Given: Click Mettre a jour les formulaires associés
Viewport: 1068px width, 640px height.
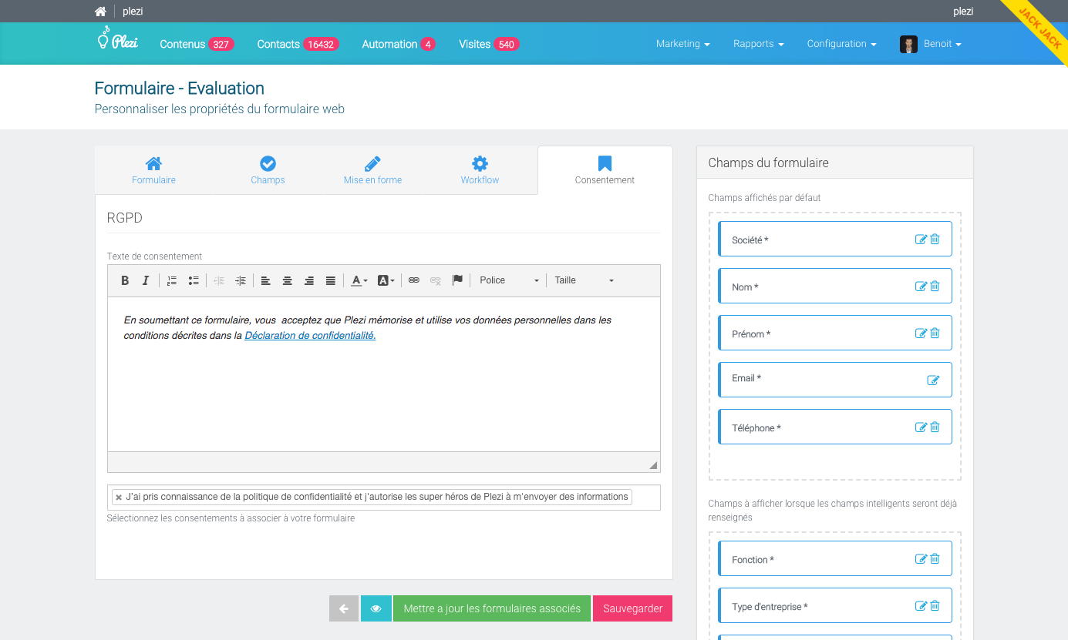Looking at the screenshot, I should [492, 608].
